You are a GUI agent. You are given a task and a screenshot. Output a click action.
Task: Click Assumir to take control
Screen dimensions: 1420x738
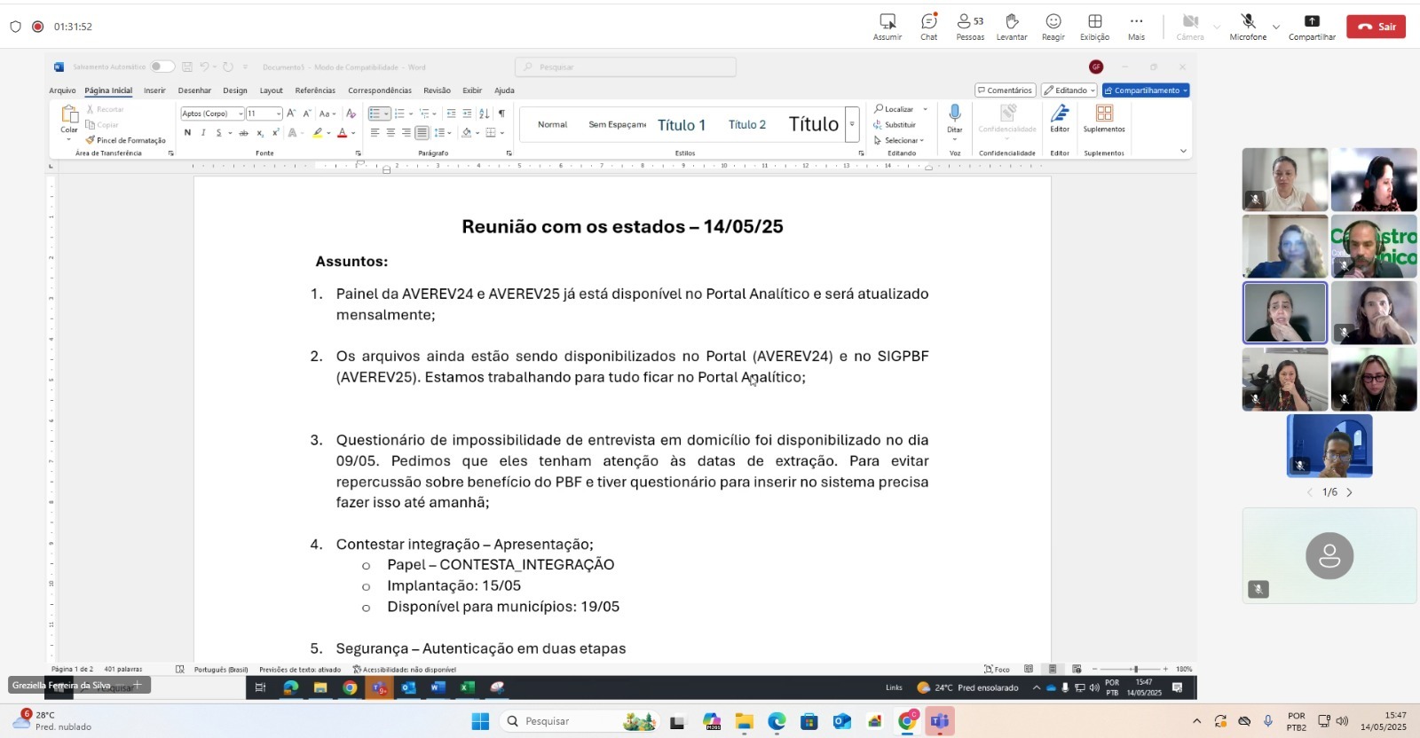click(x=887, y=26)
